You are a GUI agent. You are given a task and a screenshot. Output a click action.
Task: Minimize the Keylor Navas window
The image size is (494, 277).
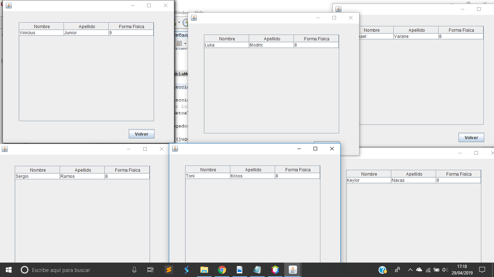coord(460,153)
